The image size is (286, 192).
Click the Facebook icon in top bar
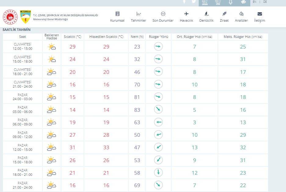click(x=184, y=2)
